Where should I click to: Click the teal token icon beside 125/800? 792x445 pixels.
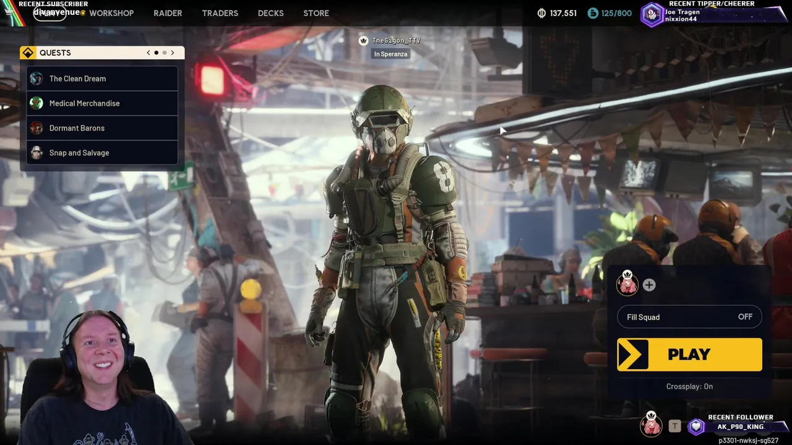coord(593,13)
